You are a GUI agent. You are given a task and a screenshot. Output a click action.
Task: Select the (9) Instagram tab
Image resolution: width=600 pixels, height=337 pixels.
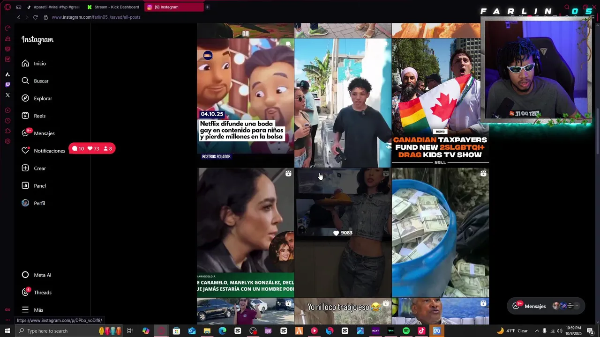(x=173, y=7)
